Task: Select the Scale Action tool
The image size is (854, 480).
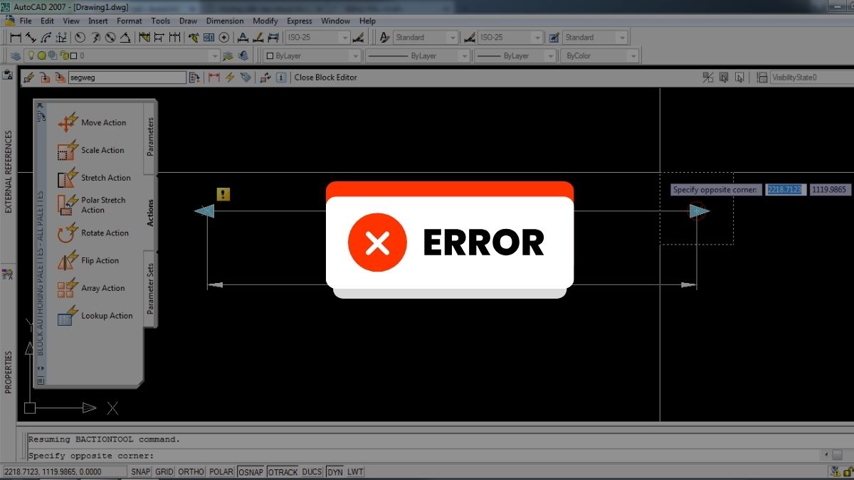Action: pyautogui.click(x=90, y=150)
